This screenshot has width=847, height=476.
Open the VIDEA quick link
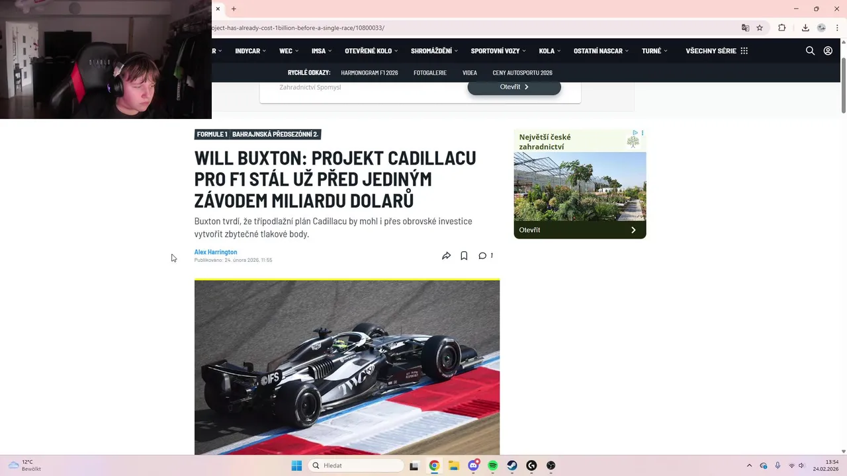coord(470,73)
